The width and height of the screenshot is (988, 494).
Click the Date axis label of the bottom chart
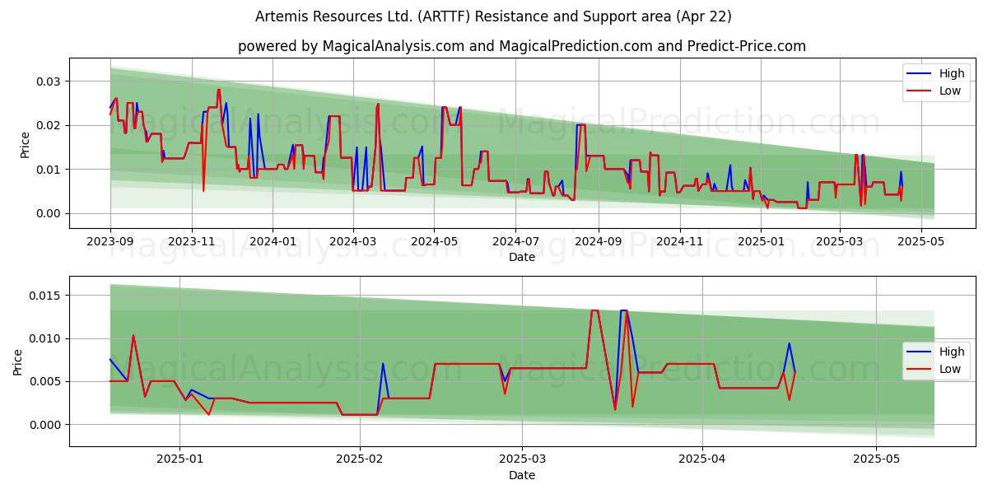tap(522, 475)
